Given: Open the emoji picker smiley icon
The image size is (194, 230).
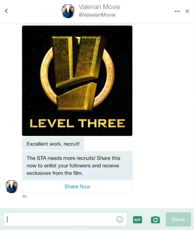Looking at the screenshot, I should [120, 219].
